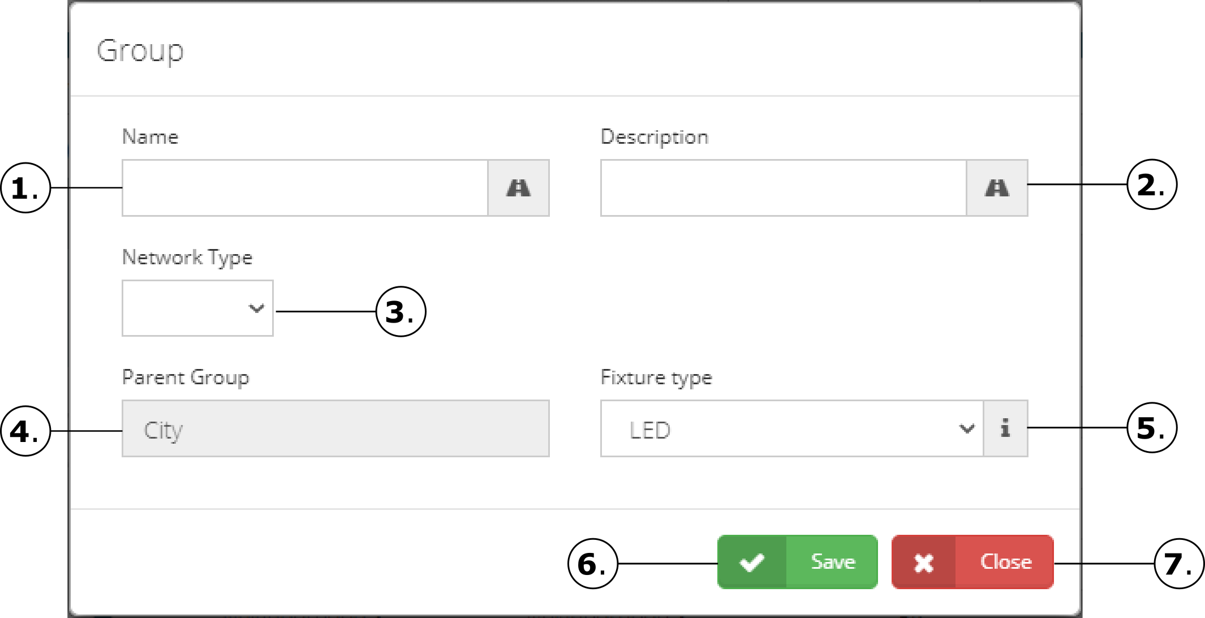Click the X icon on Close
The height and width of the screenshot is (618, 1205).
[x=924, y=563]
